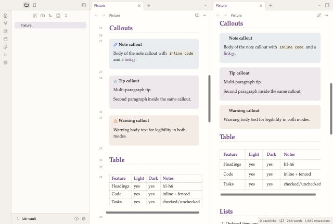333x224 pixels.
Task: Click flame icon on Tip callout
Action: pyautogui.click(x=116, y=81)
